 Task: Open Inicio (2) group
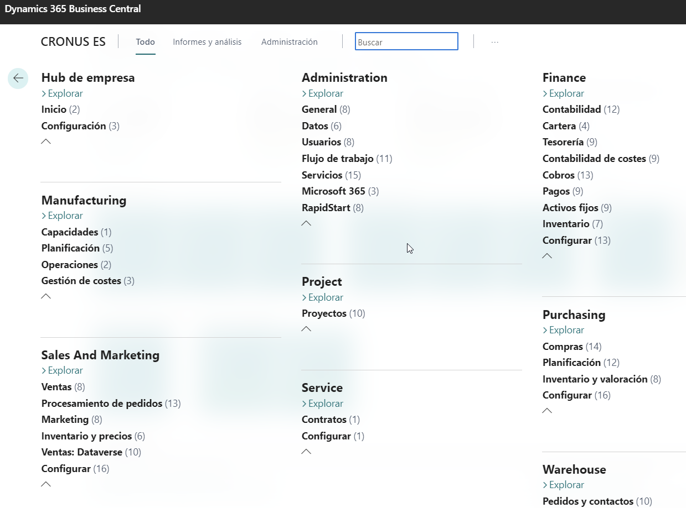click(x=61, y=109)
